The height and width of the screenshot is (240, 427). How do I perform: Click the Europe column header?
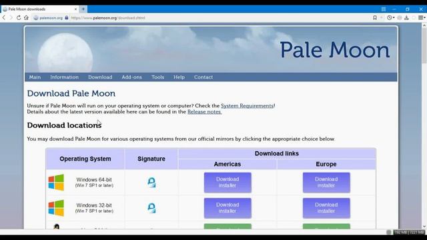326,164
